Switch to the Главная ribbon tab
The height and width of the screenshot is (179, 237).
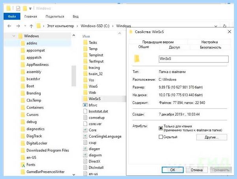[31, 17]
